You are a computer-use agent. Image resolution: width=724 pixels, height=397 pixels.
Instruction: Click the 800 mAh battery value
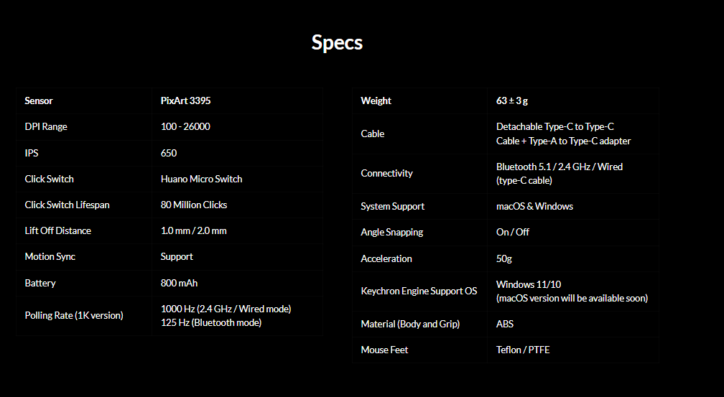click(179, 283)
